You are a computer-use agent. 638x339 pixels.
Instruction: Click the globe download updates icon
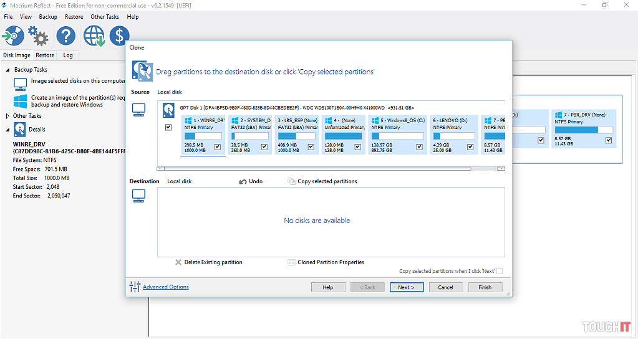(94, 36)
